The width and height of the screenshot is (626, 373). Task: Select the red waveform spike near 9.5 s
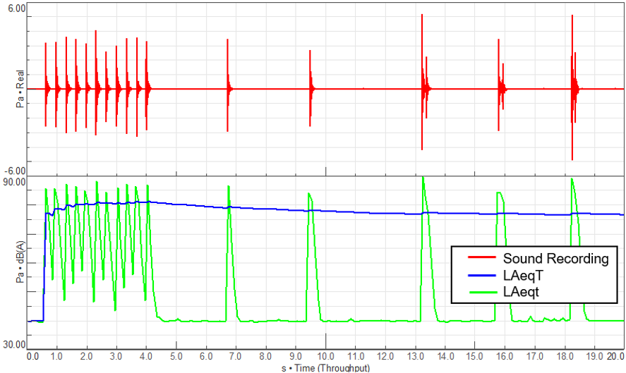[x=311, y=88]
